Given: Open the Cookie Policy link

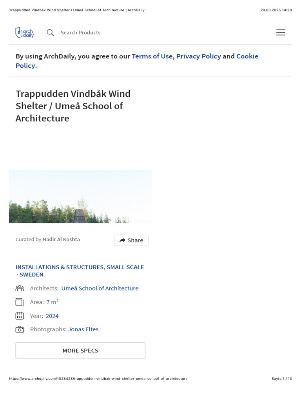Looking at the screenshot, I should click(x=137, y=61).
